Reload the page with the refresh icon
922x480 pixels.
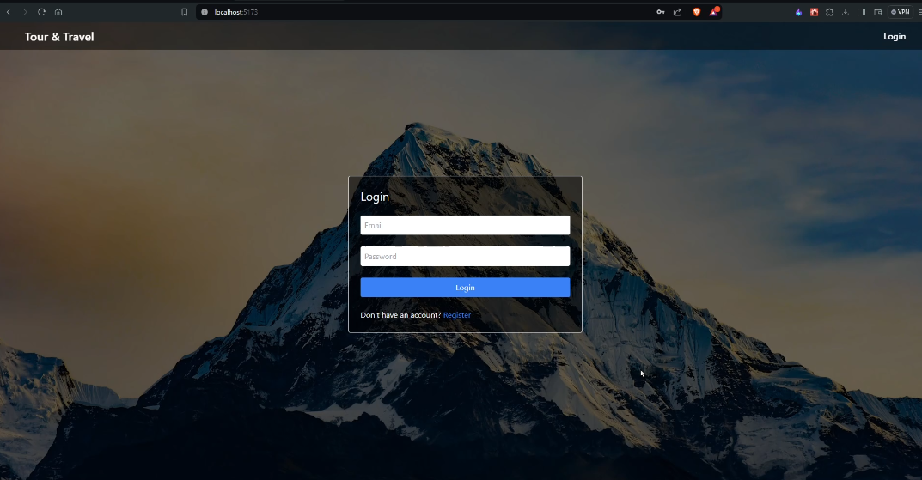(x=41, y=12)
